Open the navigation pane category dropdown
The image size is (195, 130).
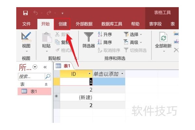pyautogui.click(x=35, y=67)
